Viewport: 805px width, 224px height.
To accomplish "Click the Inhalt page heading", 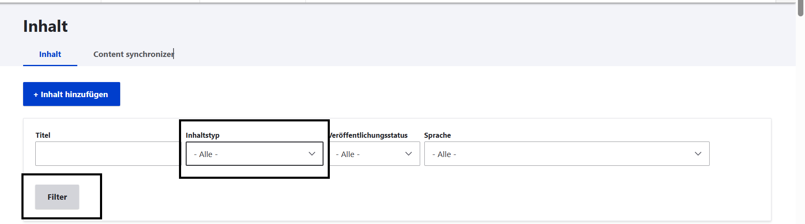I will coord(45,26).
